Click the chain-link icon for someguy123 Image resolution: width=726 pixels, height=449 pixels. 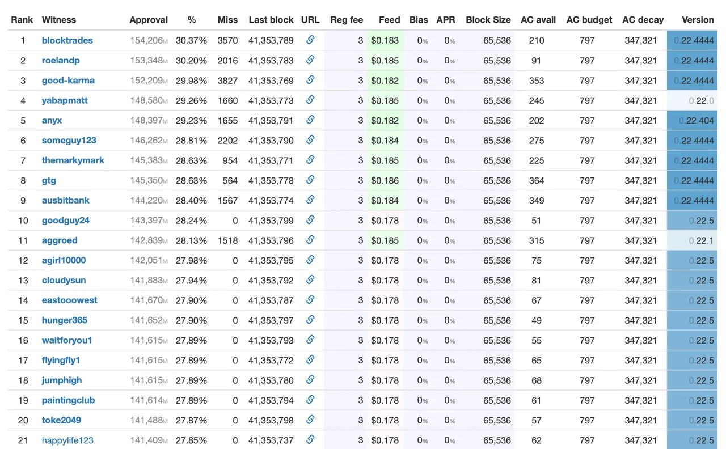coord(310,139)
